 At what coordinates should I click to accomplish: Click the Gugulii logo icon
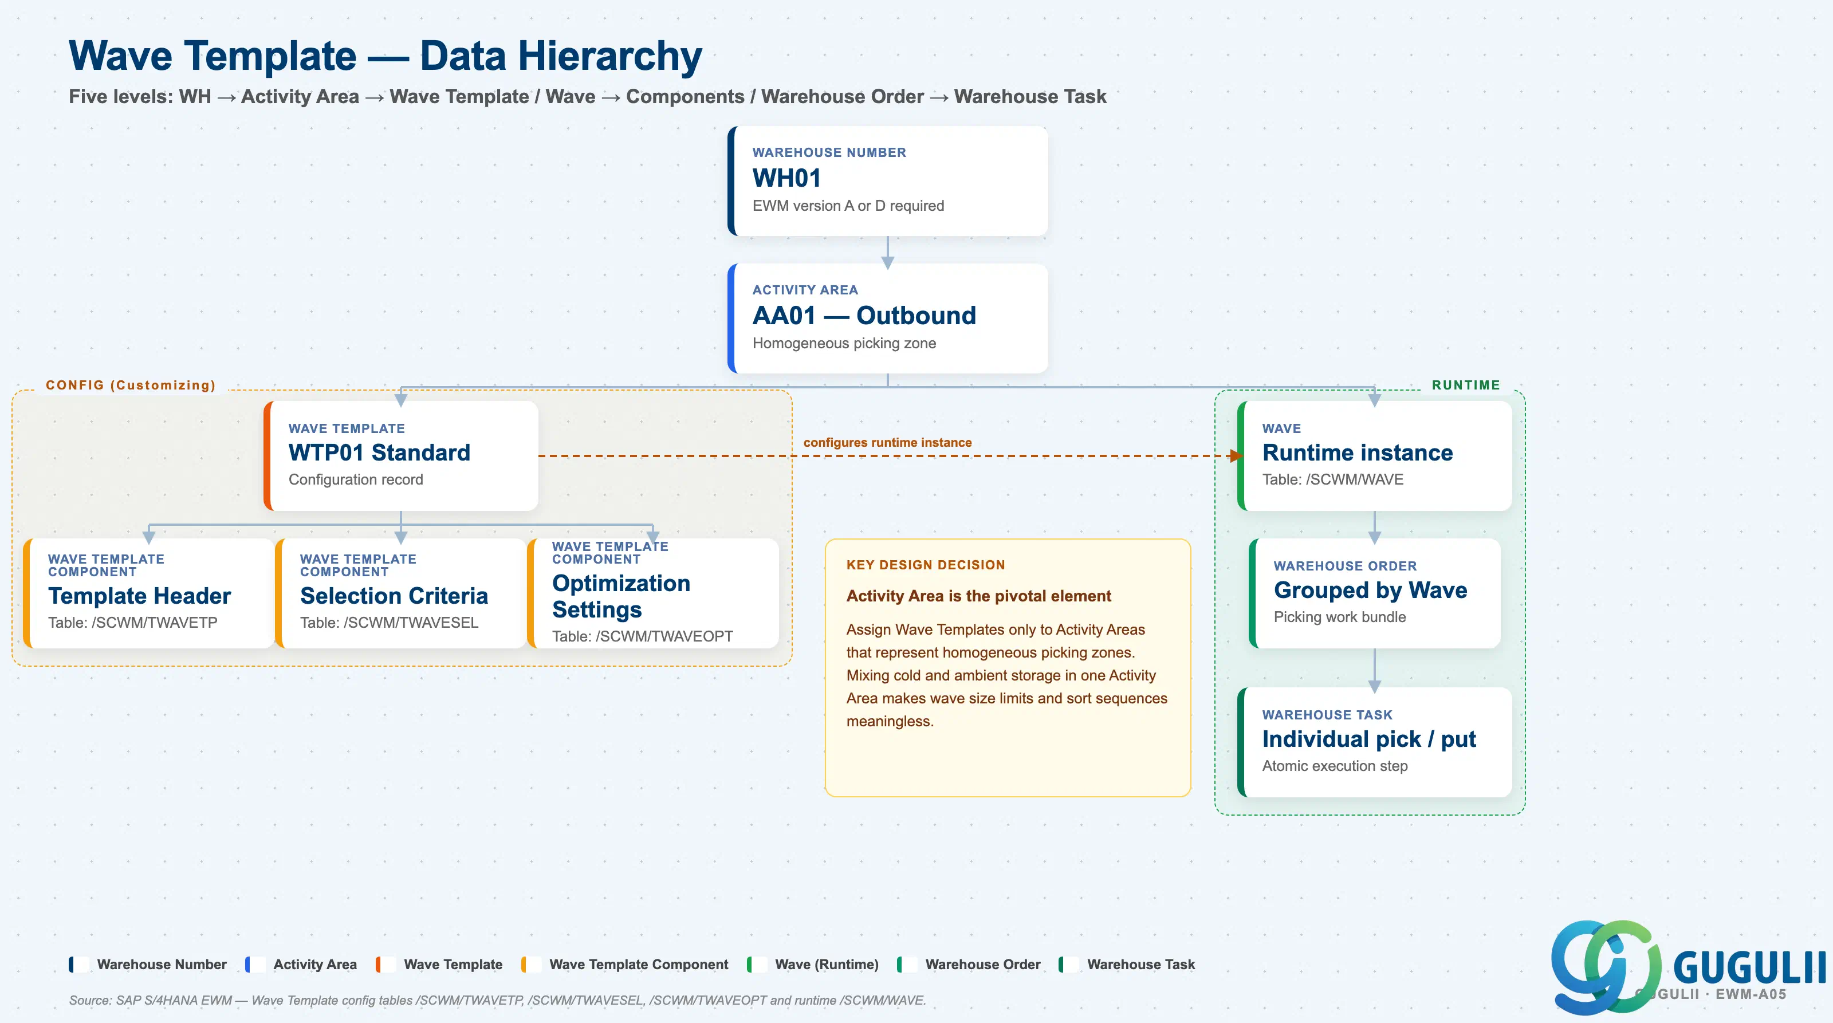1607,966
